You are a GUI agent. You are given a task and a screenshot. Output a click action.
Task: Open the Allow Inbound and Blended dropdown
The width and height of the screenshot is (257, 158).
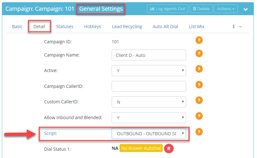(149, 118)
